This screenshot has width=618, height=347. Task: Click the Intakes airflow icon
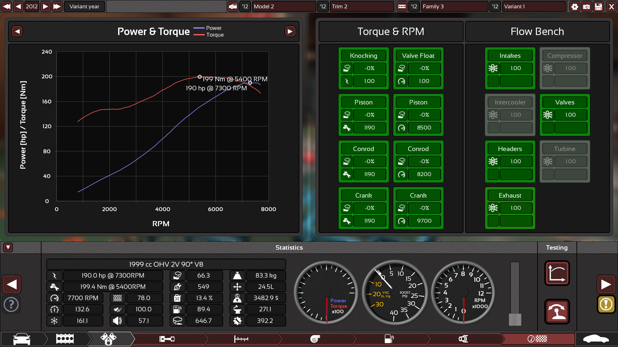point(493,68)
